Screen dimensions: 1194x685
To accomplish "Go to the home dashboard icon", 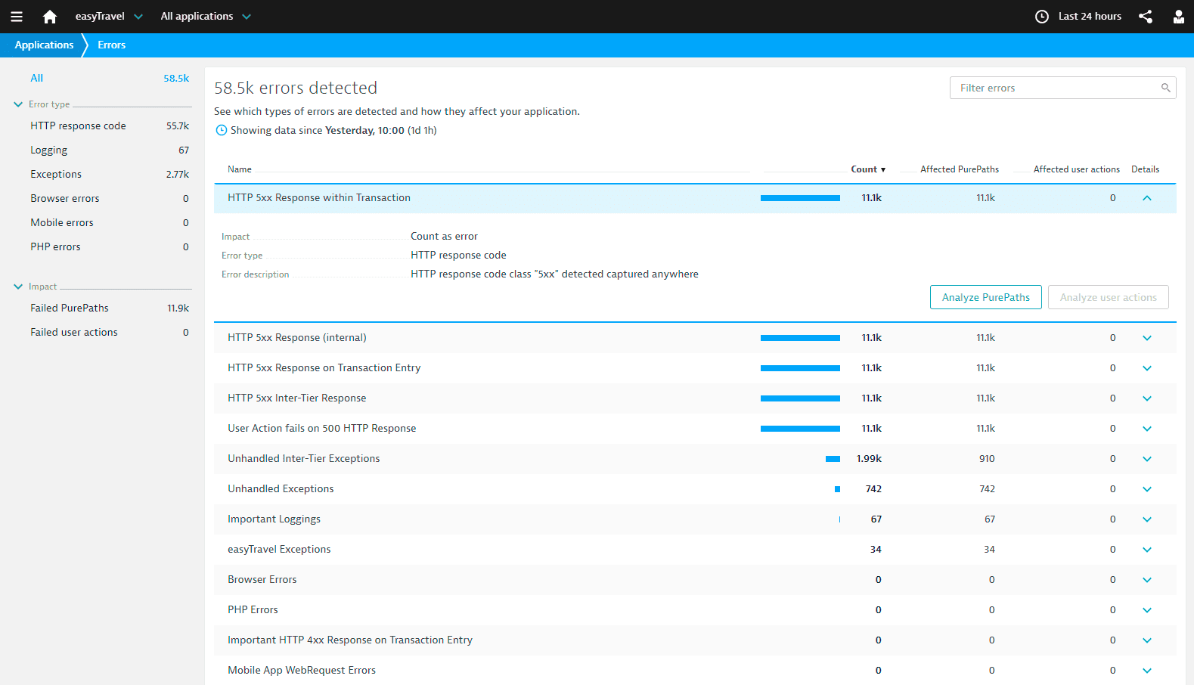I will click(50, 17).
